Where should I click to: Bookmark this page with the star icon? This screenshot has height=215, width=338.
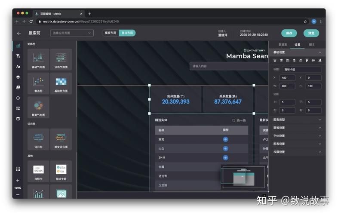305,21
